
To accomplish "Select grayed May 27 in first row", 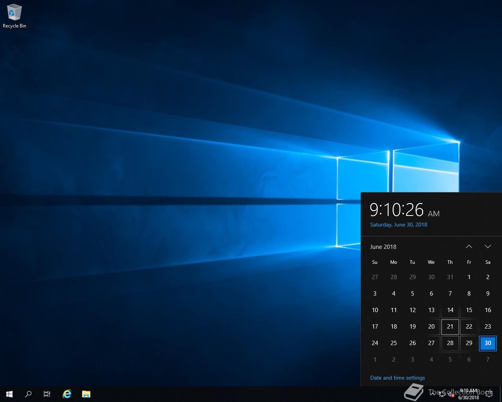I will pyautogui.click(x=375, y=277).
